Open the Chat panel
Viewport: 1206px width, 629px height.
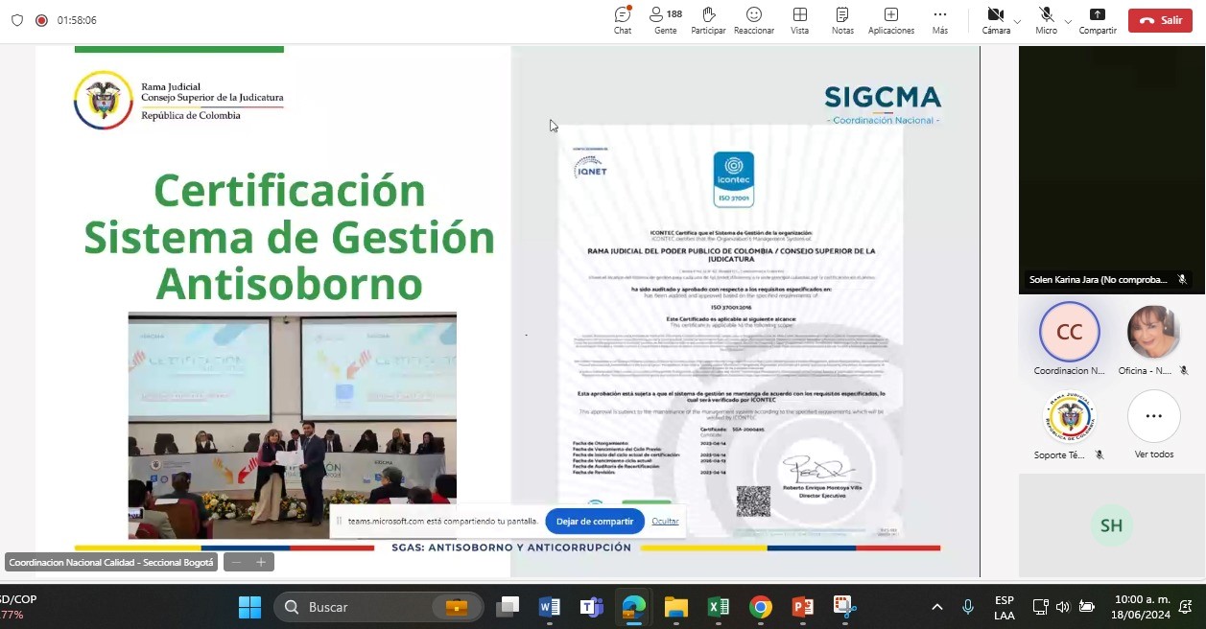point(623,19)
